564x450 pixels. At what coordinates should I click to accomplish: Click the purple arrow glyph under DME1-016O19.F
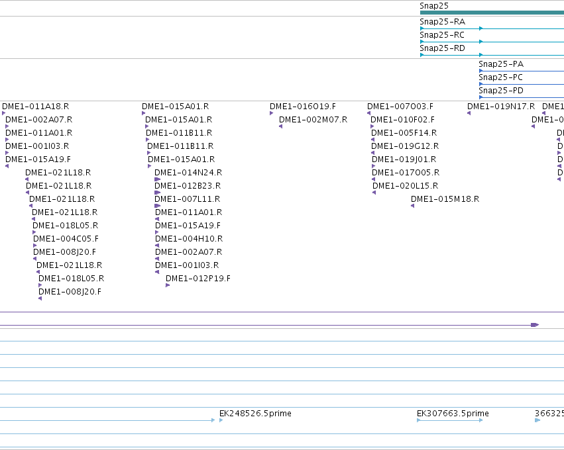(271, 113)
